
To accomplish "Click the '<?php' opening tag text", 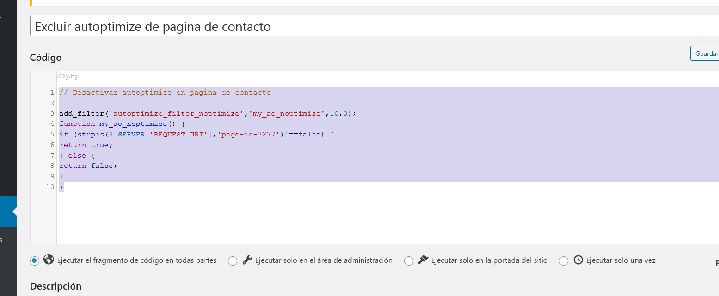I will click(x=68, y=77).
